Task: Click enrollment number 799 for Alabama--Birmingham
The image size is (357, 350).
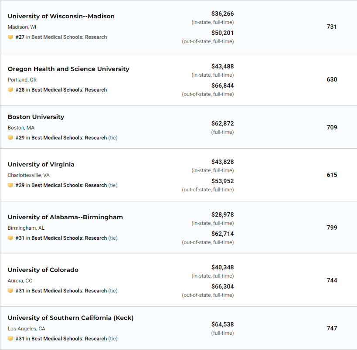Action: coord(332,228)
